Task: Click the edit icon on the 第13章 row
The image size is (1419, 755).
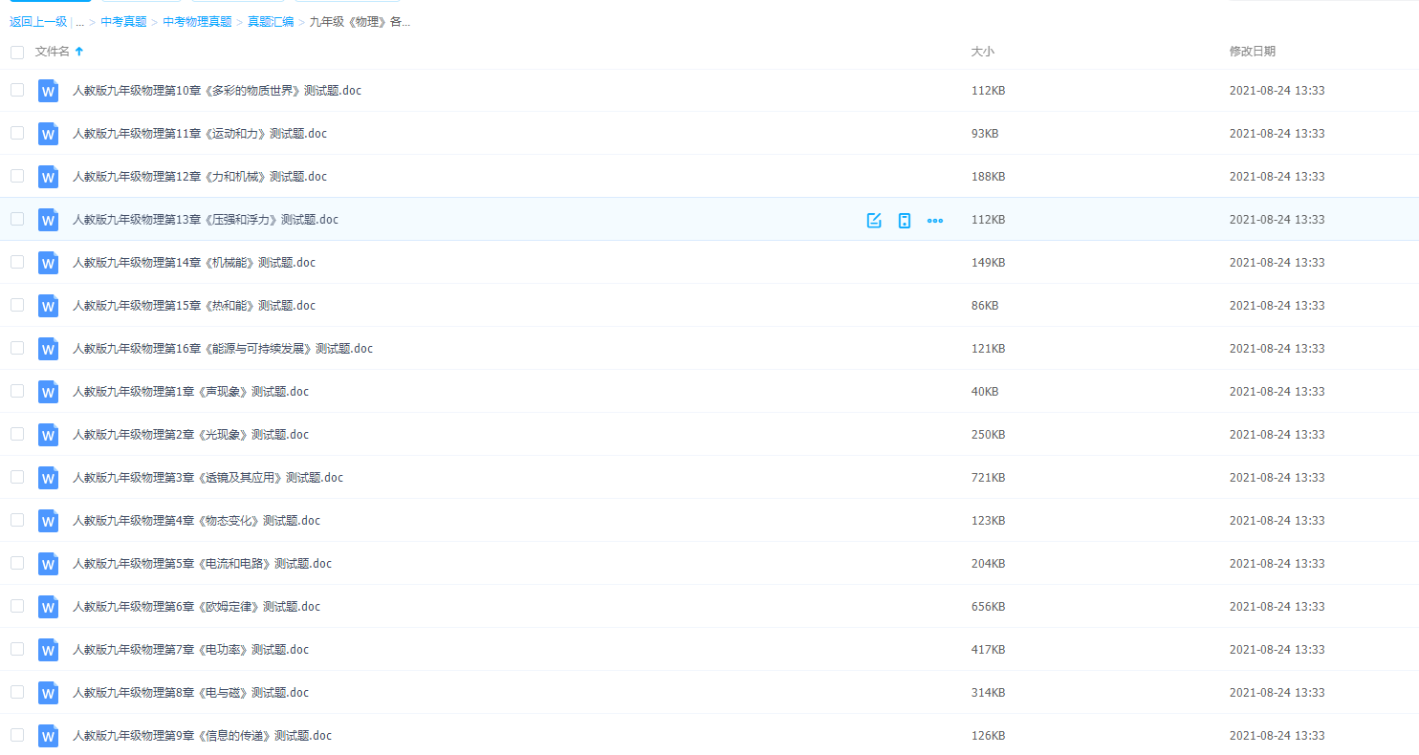Action: pyautogui.click(x=873, y=221)
